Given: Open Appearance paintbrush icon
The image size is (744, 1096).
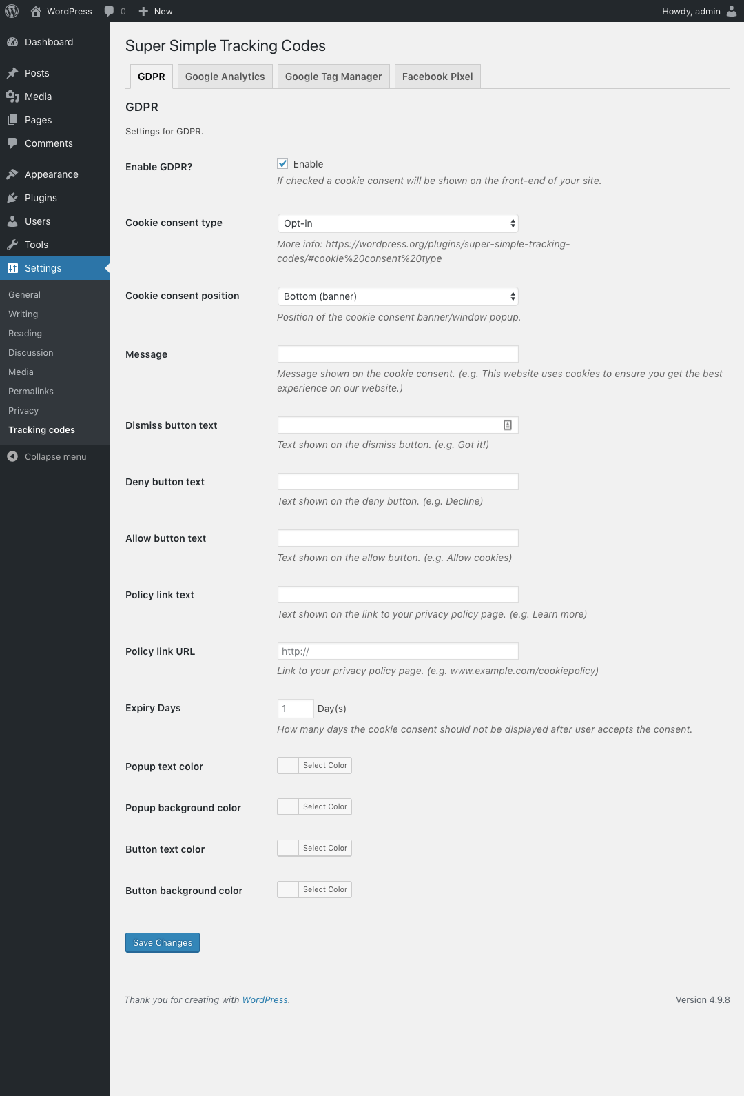Looking at the screenshot, I should tap(12, 174).
